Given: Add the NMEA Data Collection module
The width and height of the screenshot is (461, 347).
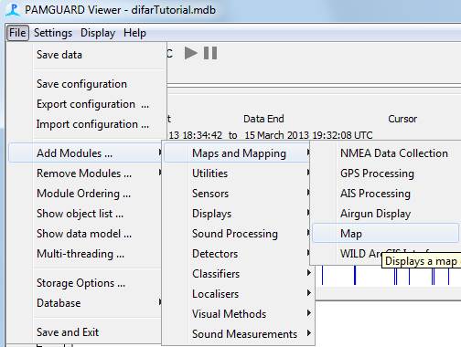Looking at the screenshot, I should point(386,153).
